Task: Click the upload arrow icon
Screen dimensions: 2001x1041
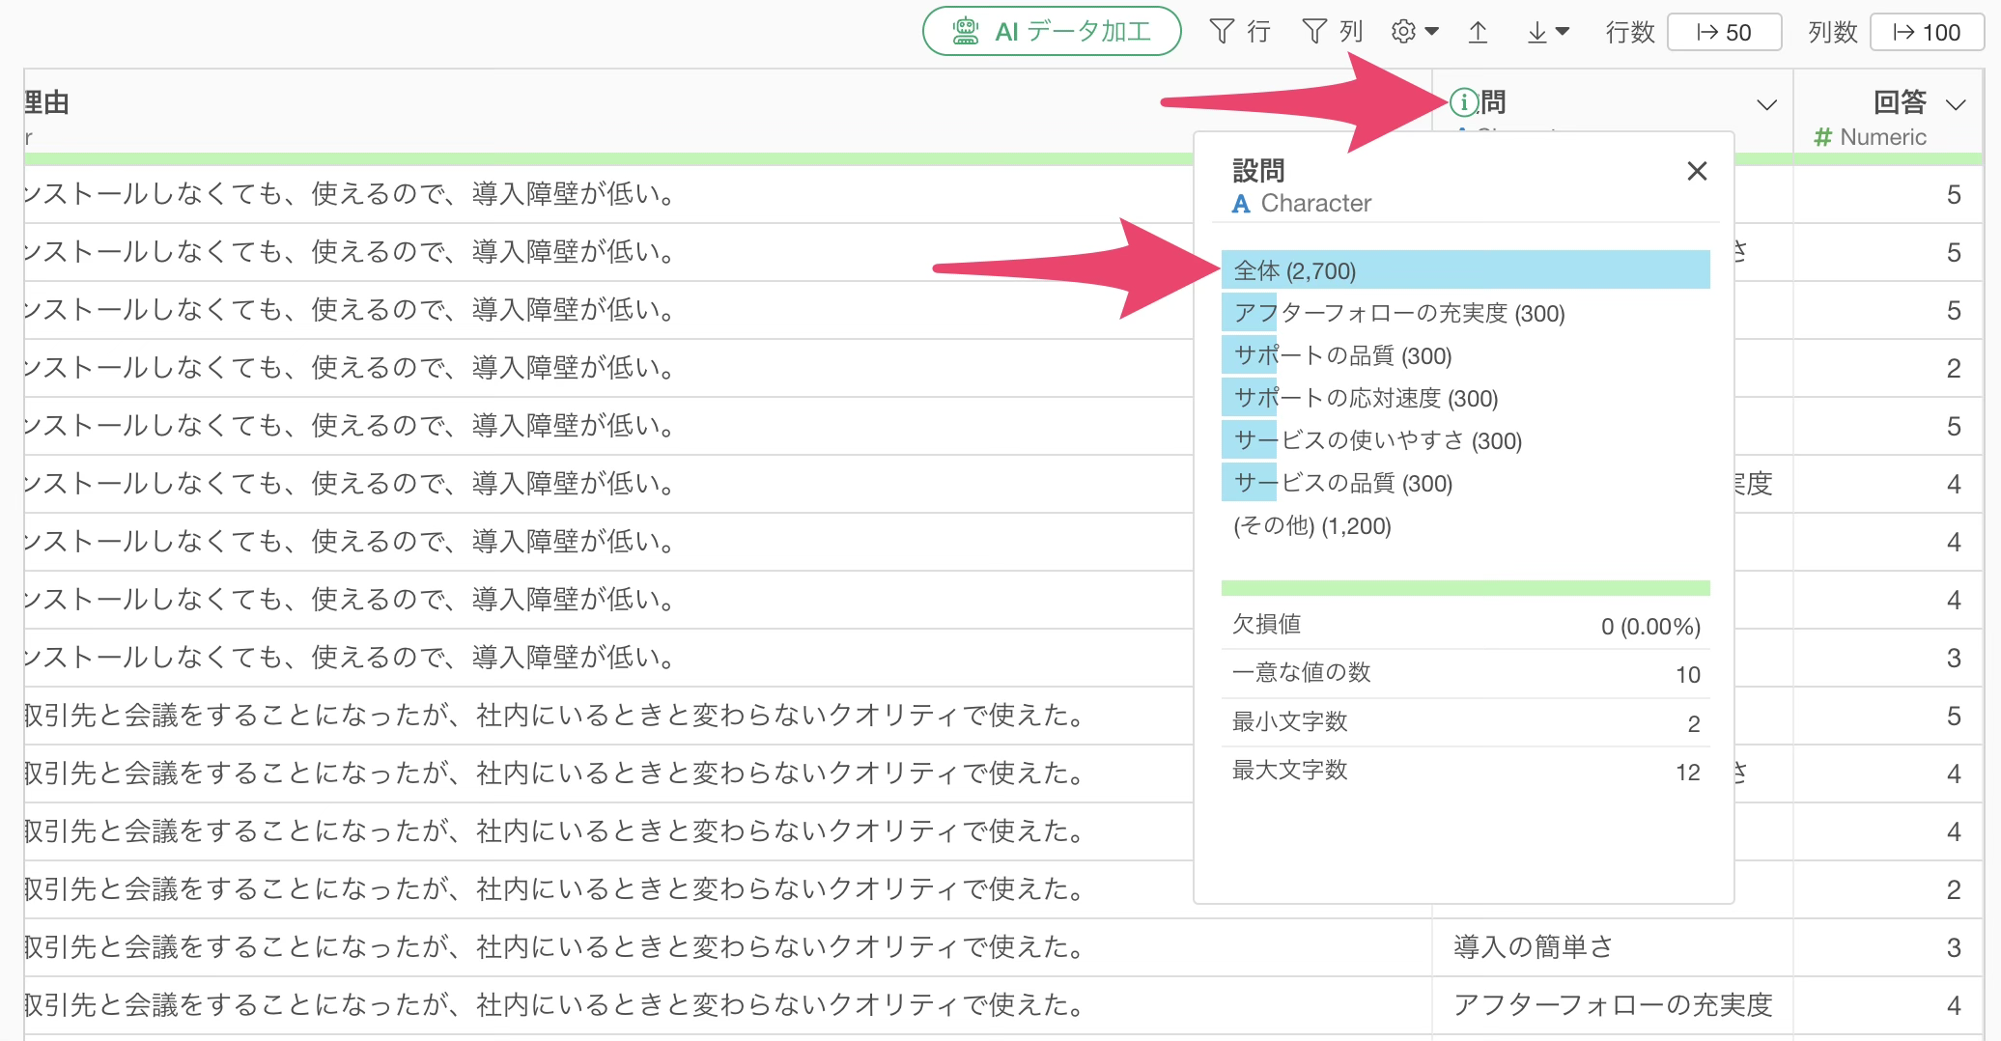Action: (1478, 32)
